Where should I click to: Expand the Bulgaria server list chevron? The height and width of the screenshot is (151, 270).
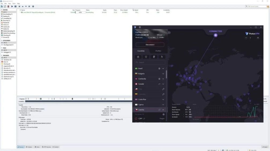[163, 74]
